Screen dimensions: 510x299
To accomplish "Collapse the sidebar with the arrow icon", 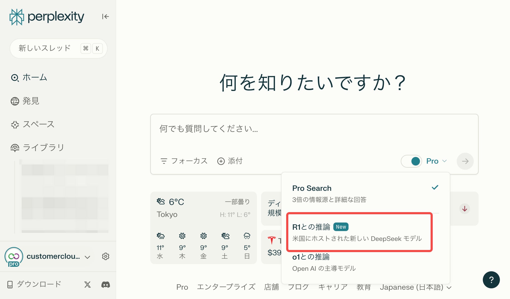I will point(106,17).
